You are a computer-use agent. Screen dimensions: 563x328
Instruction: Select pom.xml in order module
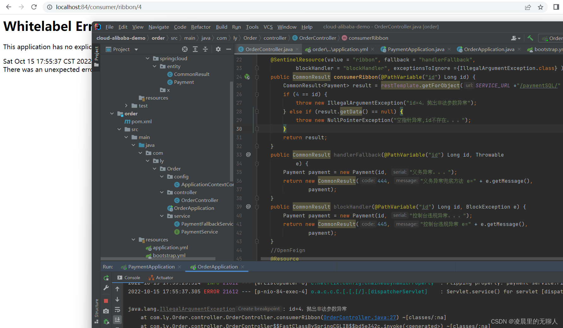tap(141, 121)
